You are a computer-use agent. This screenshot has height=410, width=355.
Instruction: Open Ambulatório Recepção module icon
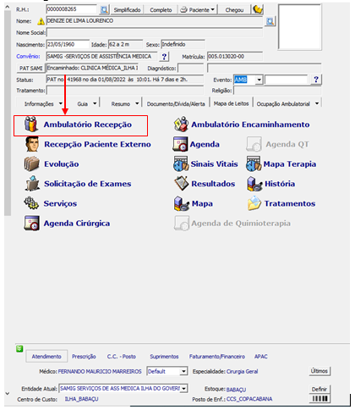[x=31, y=125]
